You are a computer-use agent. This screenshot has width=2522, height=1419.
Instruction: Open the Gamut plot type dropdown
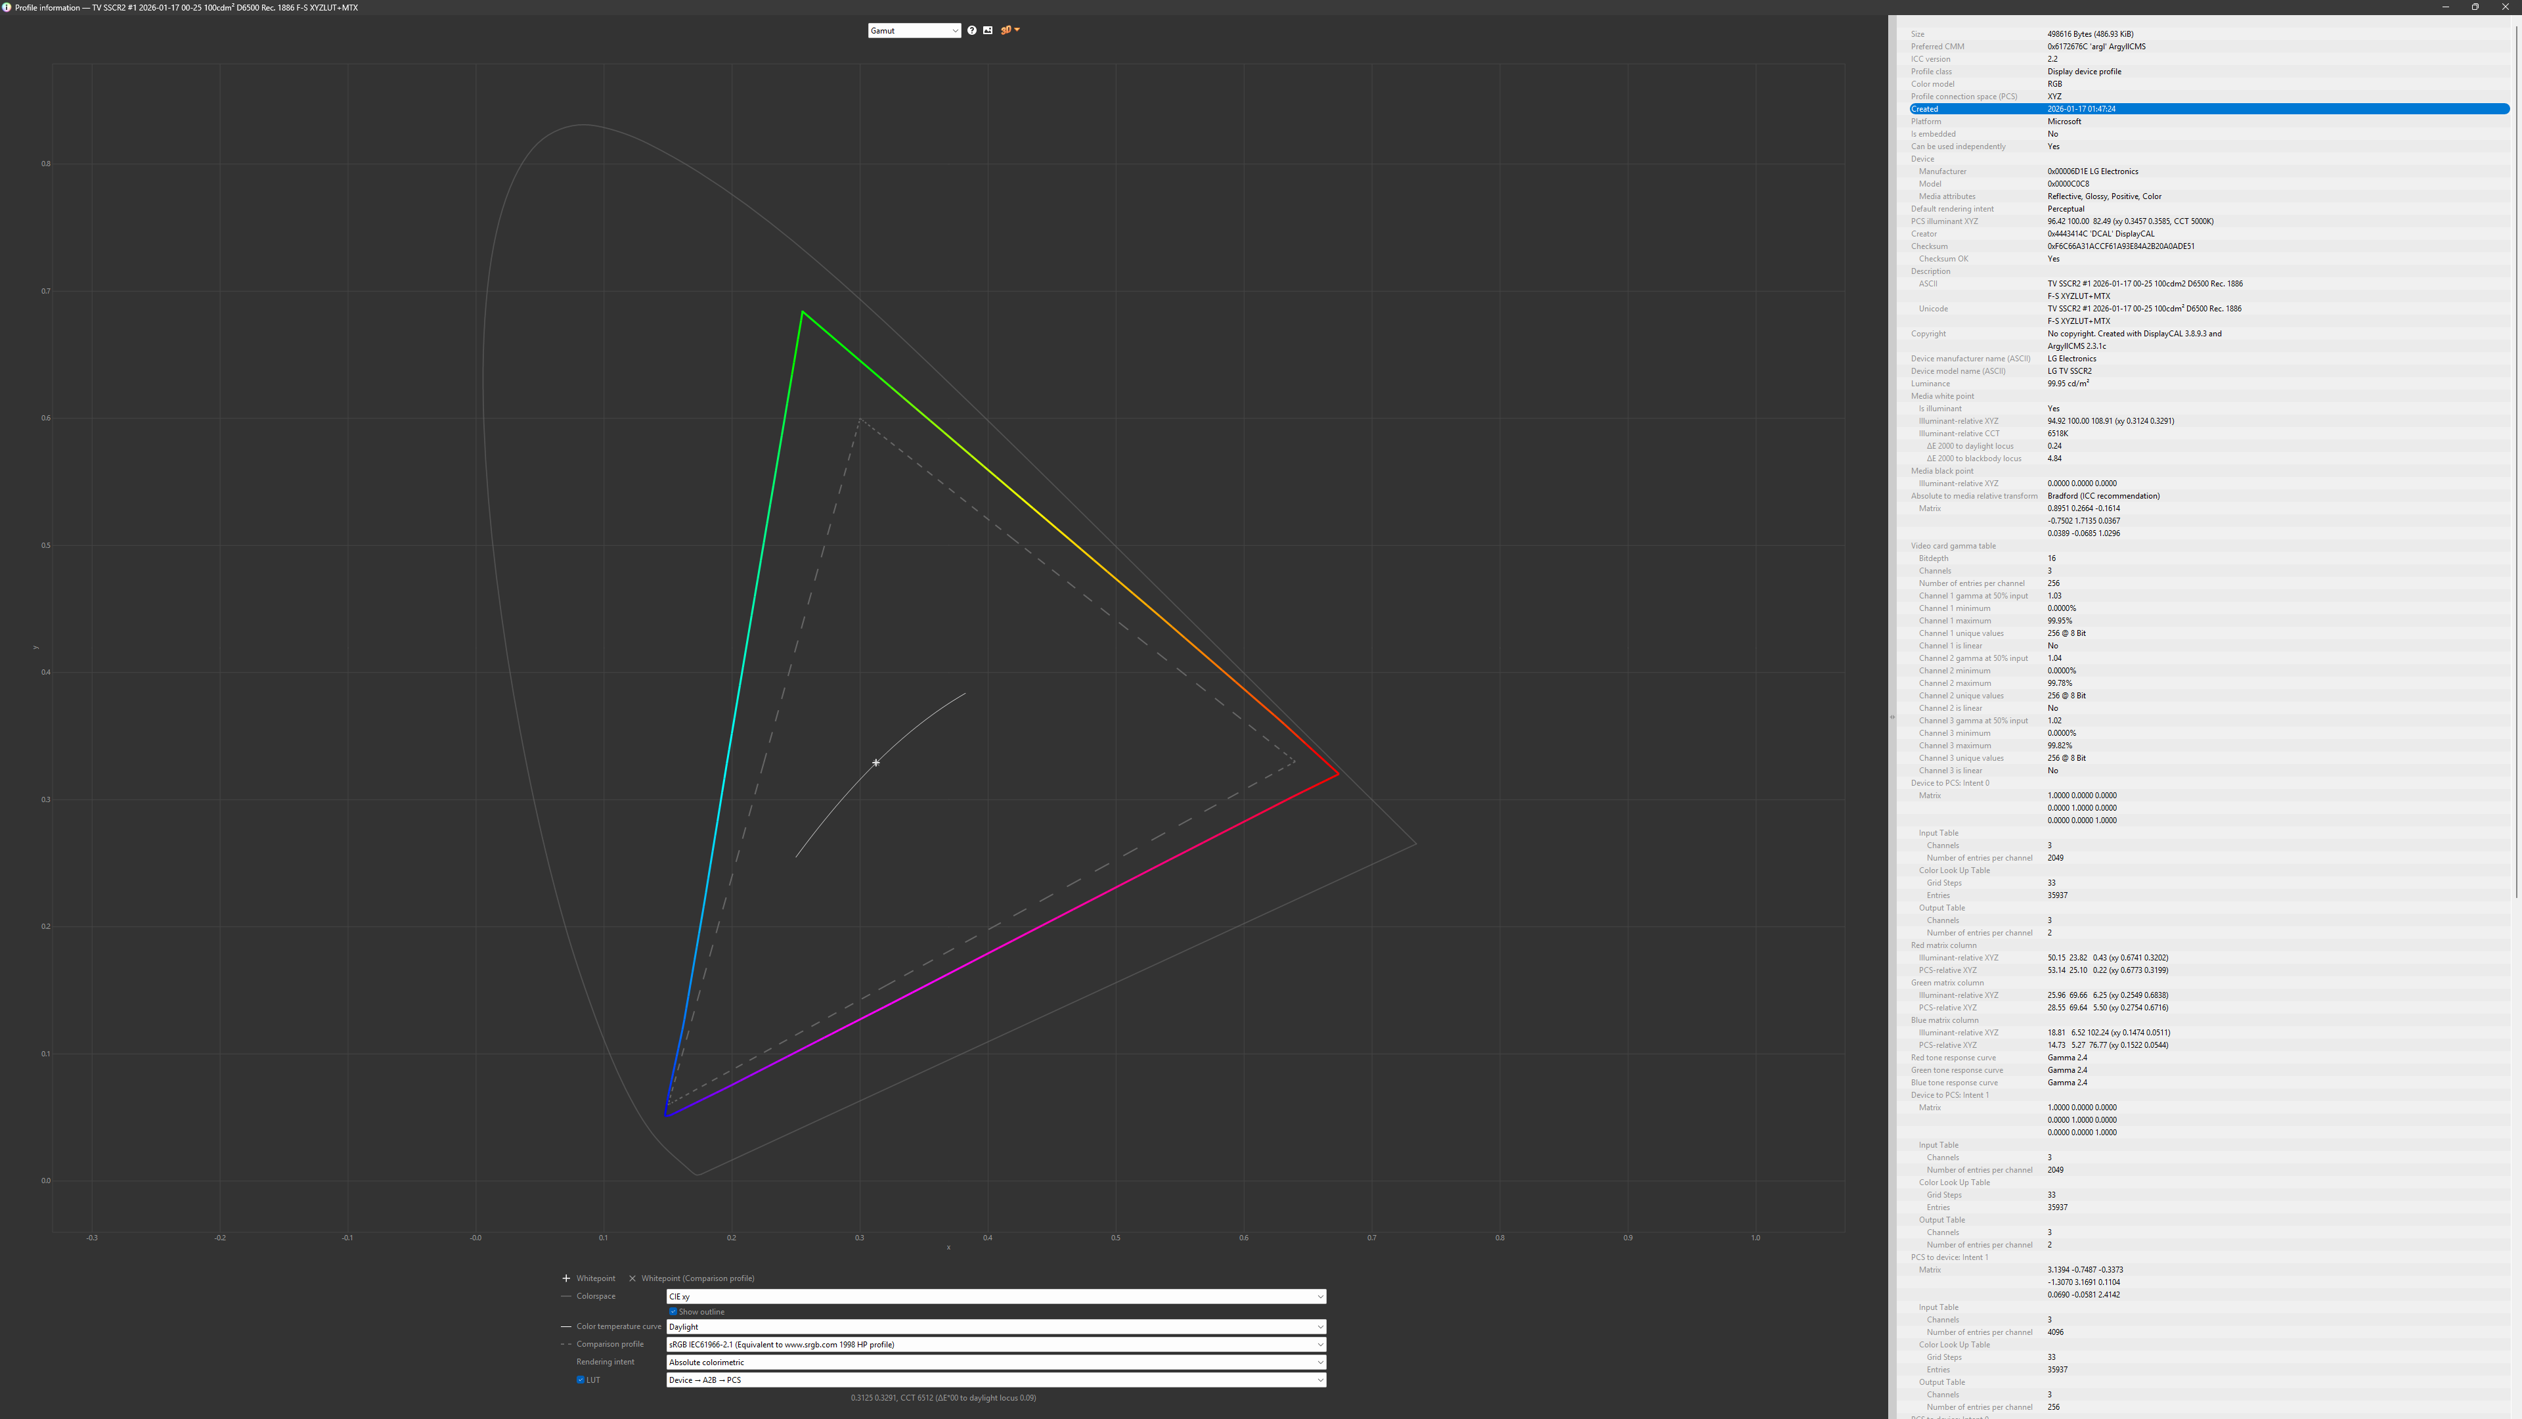coord(914,30)
